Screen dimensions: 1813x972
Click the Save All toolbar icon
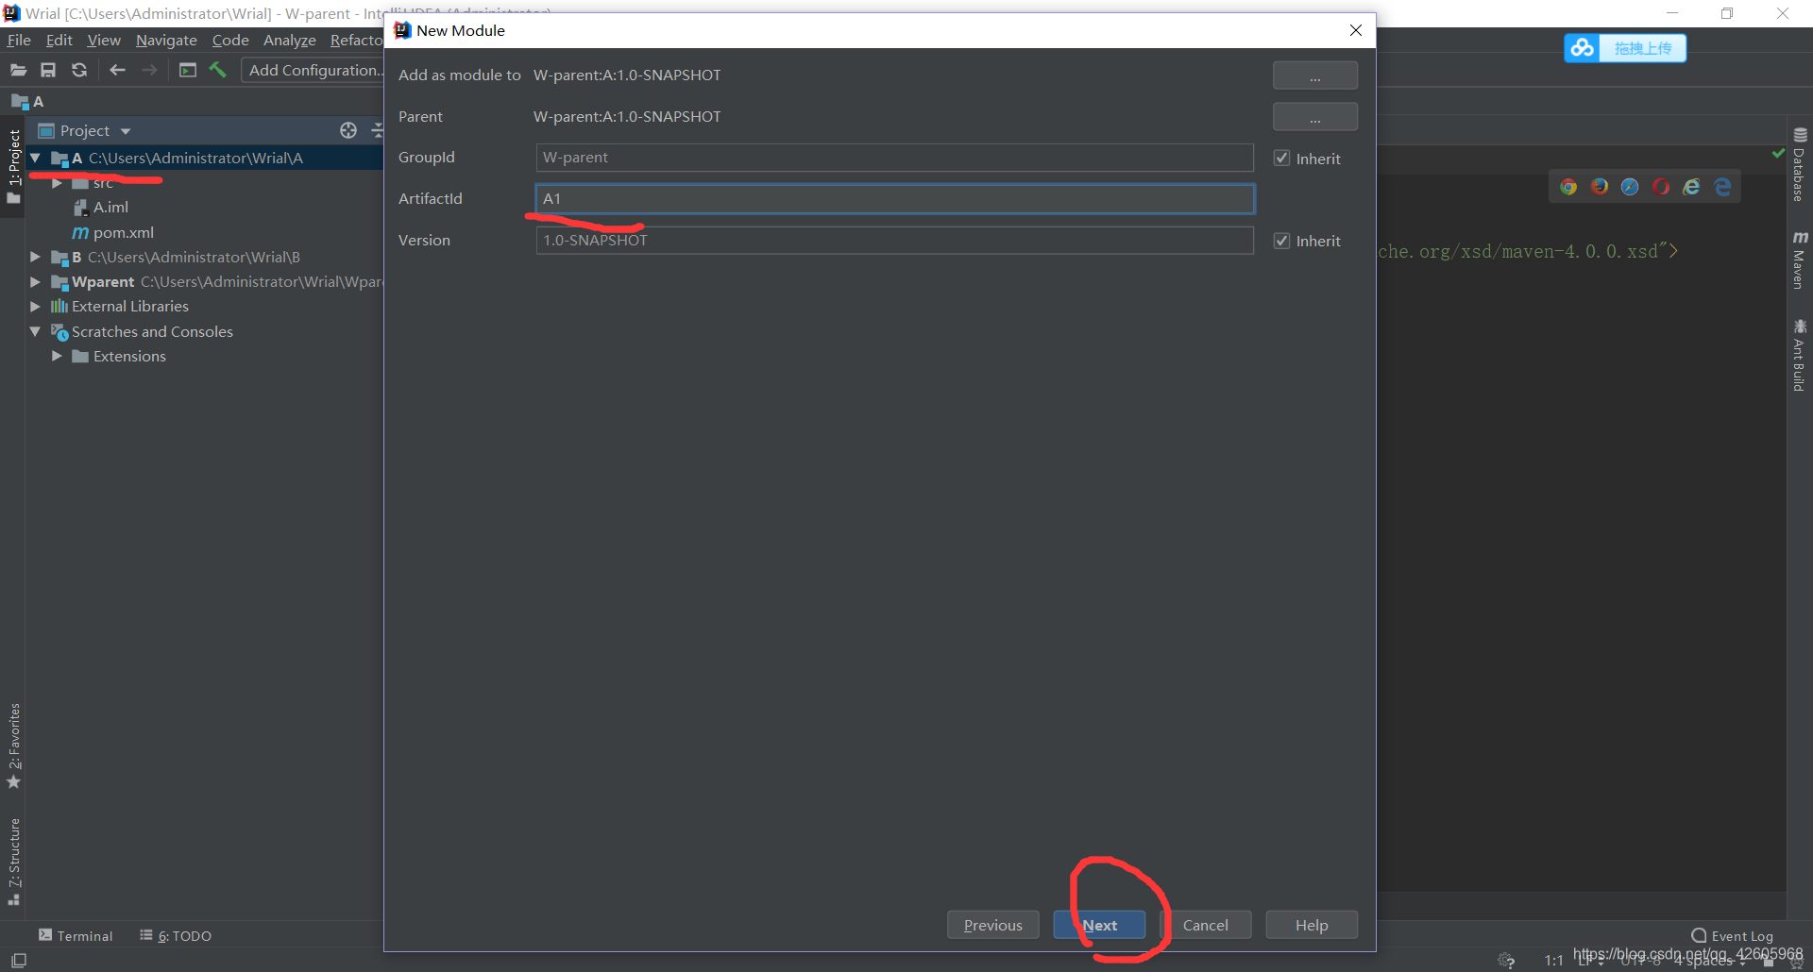coord(48,70)
